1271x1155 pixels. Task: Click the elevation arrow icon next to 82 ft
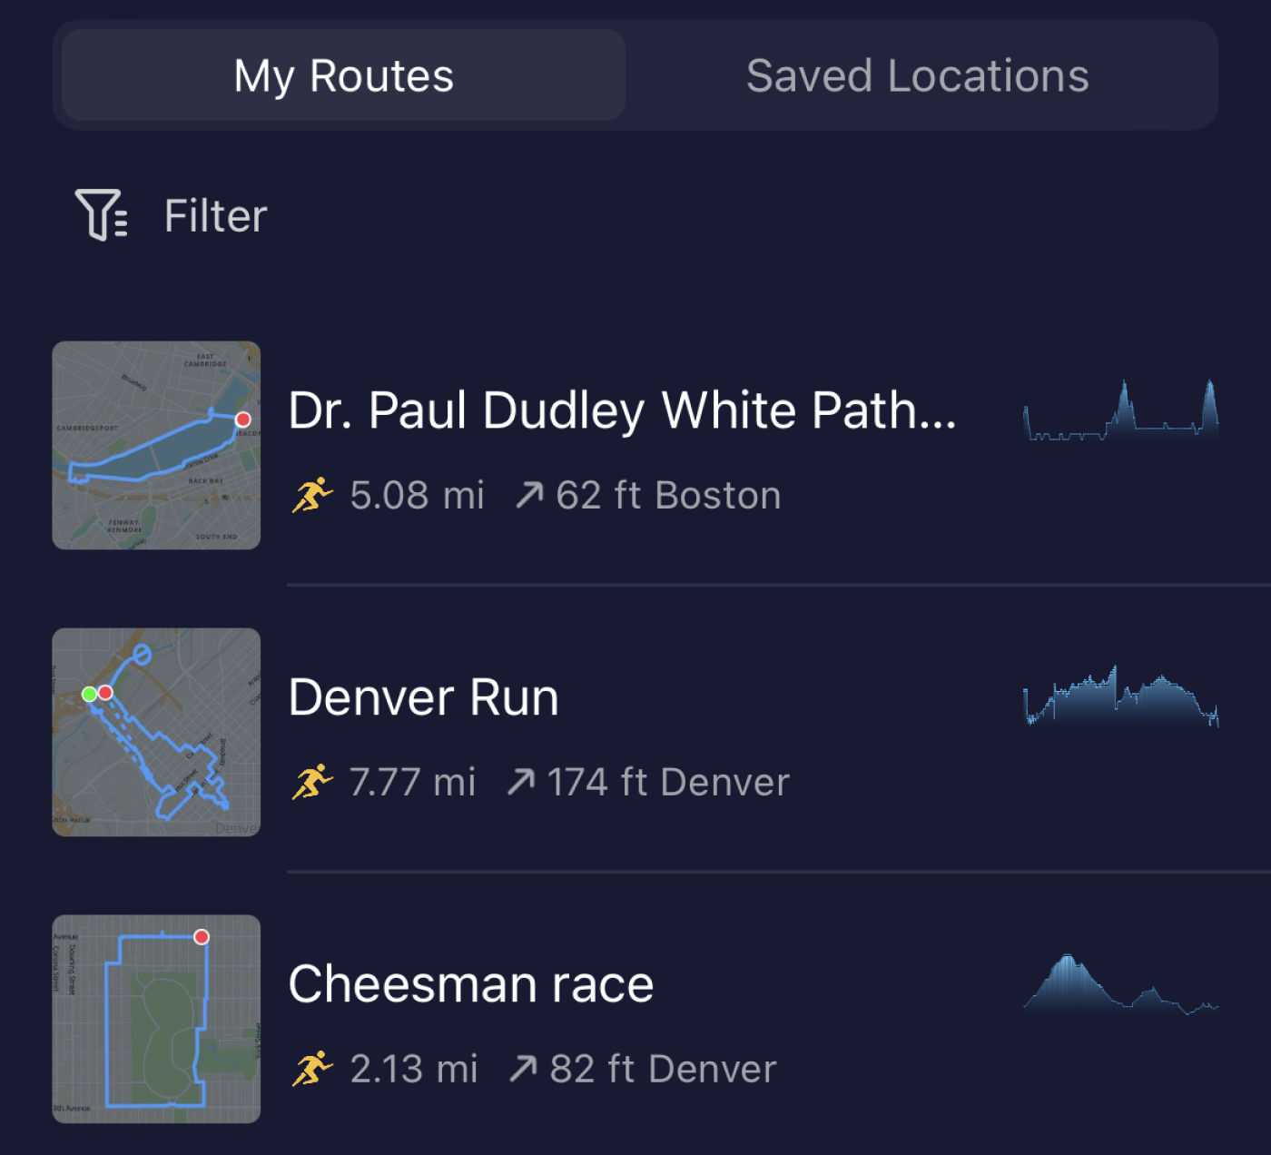click(x=523, y=1069)
